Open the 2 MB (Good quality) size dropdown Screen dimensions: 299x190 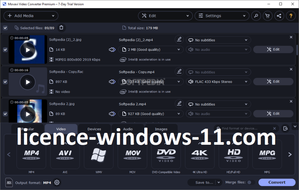pyautogui.click(x=151, y=50)
